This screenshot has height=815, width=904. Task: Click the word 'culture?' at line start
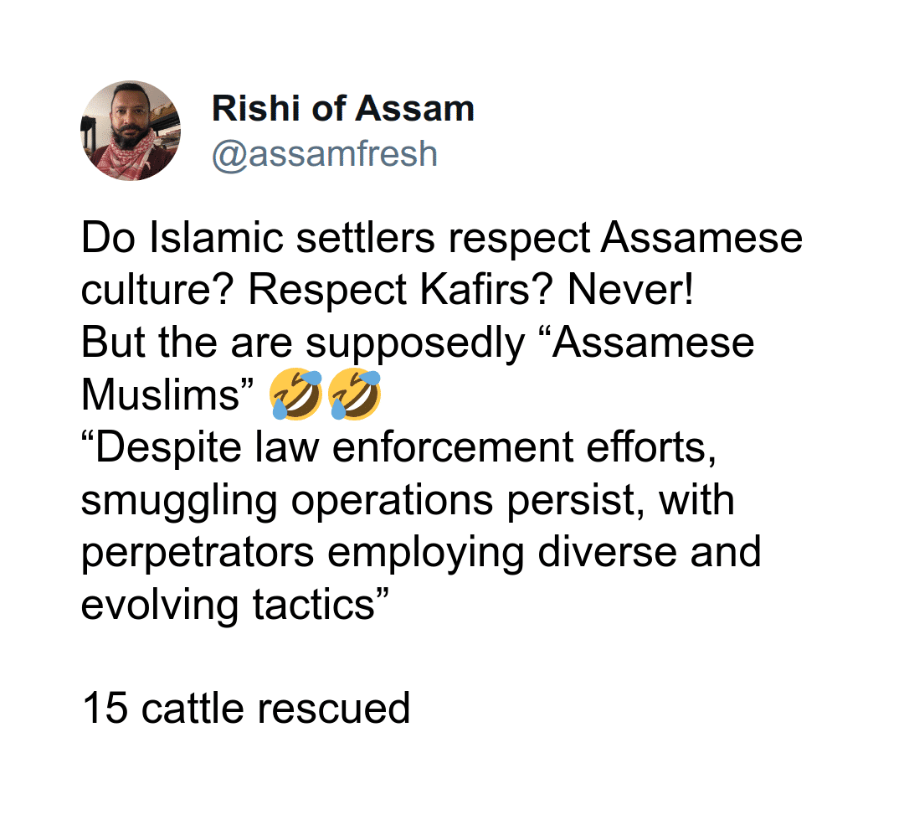point(157,291)
